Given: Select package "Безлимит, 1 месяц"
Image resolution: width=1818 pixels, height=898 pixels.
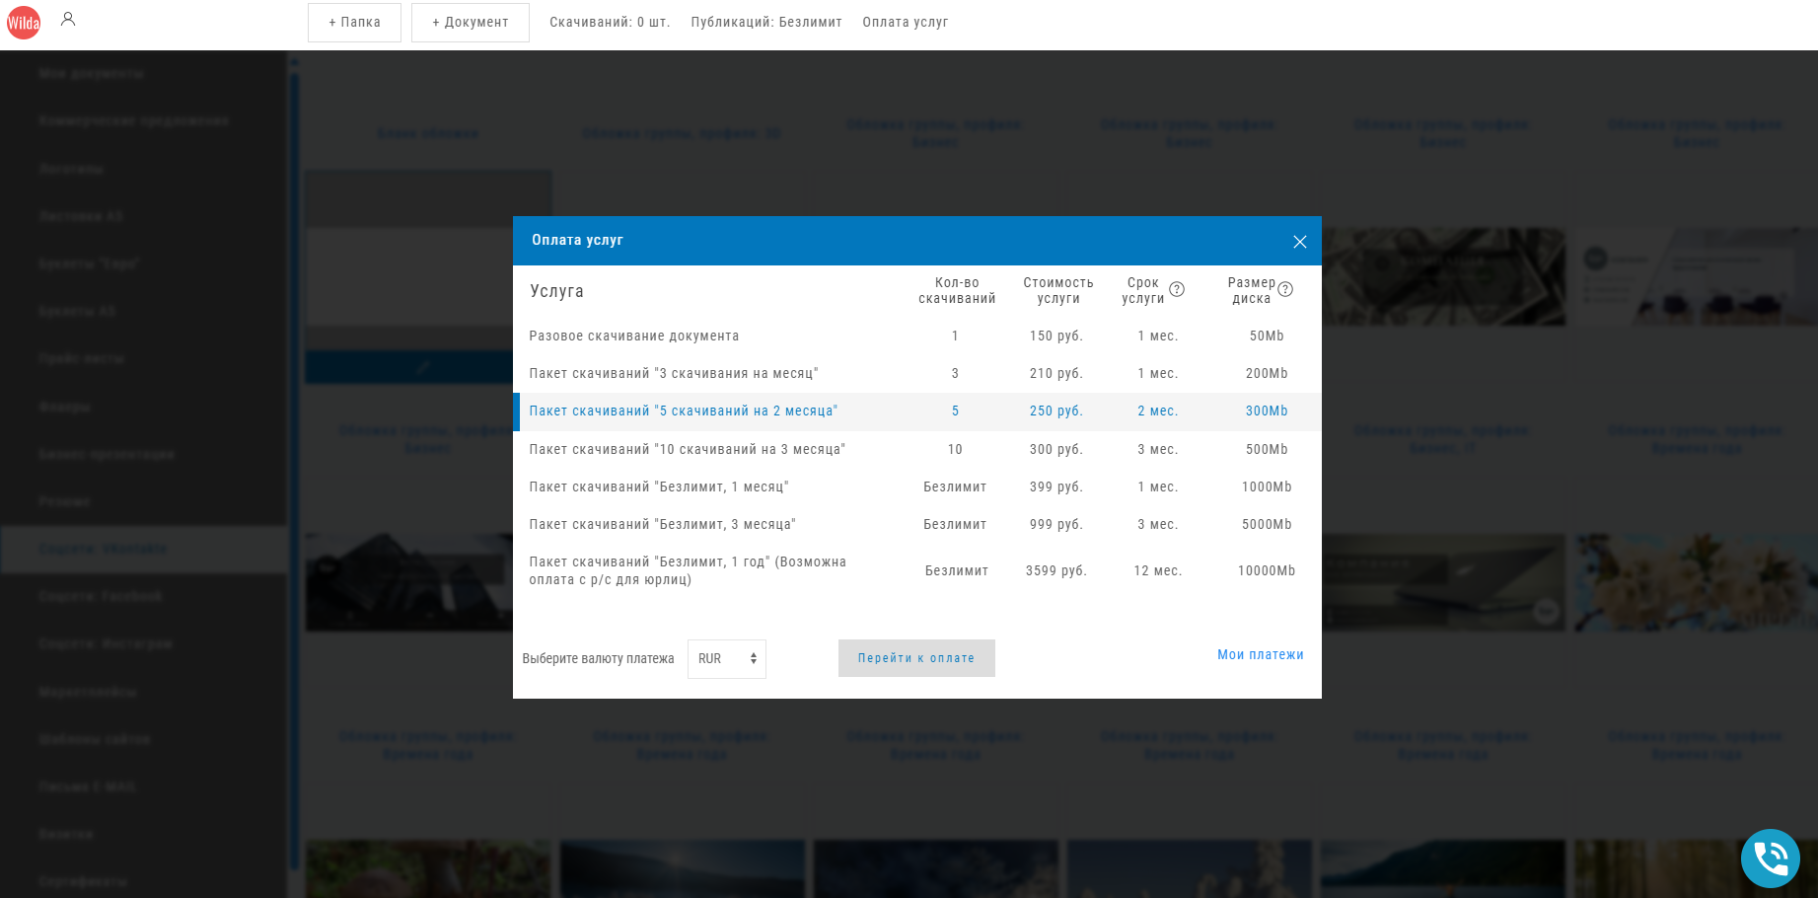Looking at the screenshot, I should point(917,487).
